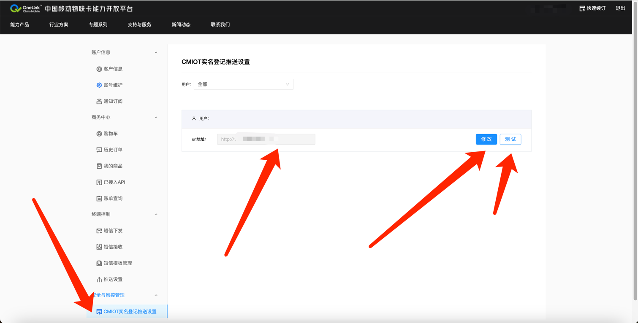Open the 购物车 cart icon
The image size is (638, 323).
tap(99, 134)
